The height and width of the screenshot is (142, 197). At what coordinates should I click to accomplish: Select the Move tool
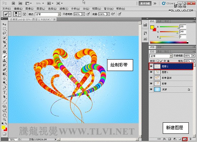point(4,24)
